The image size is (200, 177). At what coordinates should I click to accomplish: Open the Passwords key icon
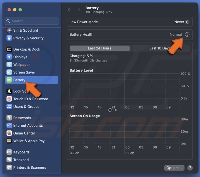[x=9, y=118]
